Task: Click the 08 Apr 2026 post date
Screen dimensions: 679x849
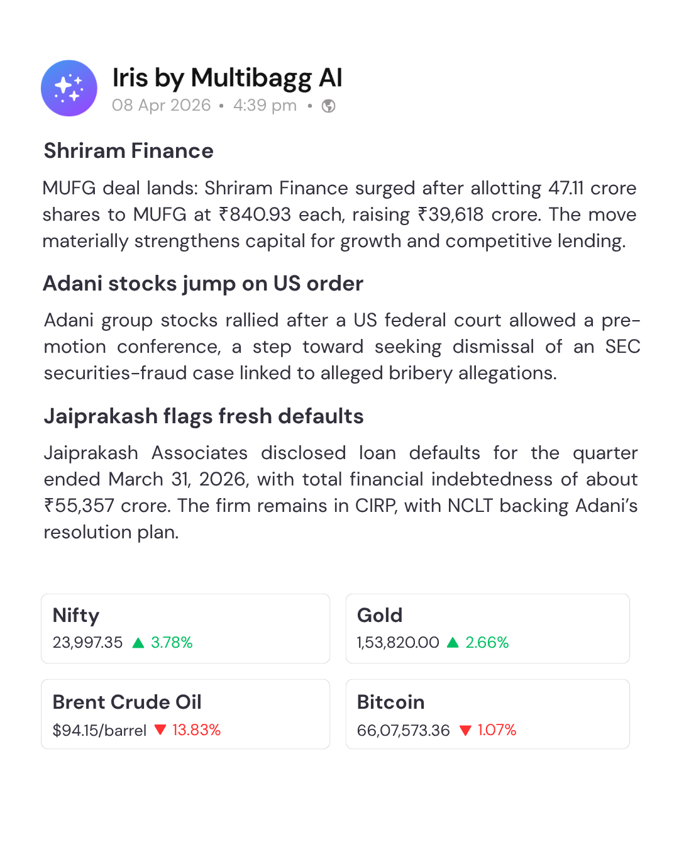Action: tap(161, 105)
